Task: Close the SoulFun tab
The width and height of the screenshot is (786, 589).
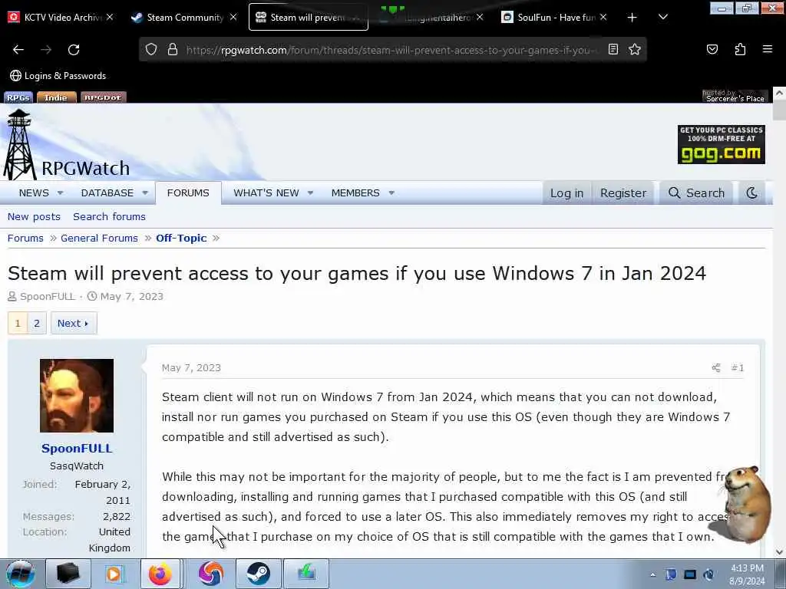Action: (603, 17)
